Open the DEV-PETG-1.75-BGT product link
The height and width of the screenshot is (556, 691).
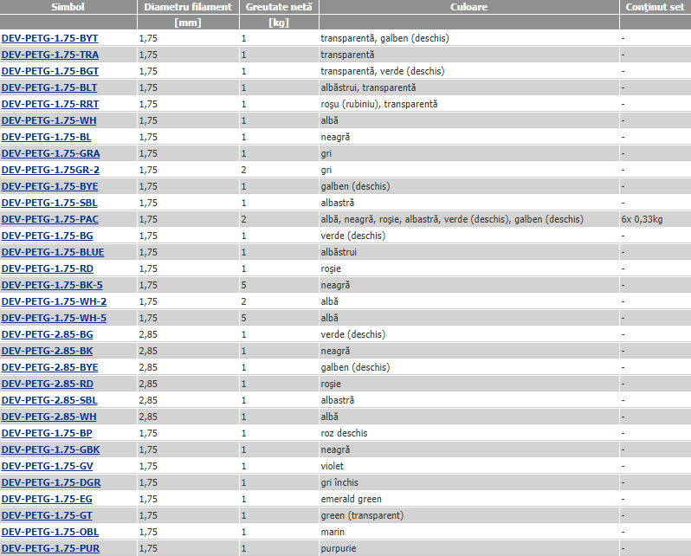50,71
